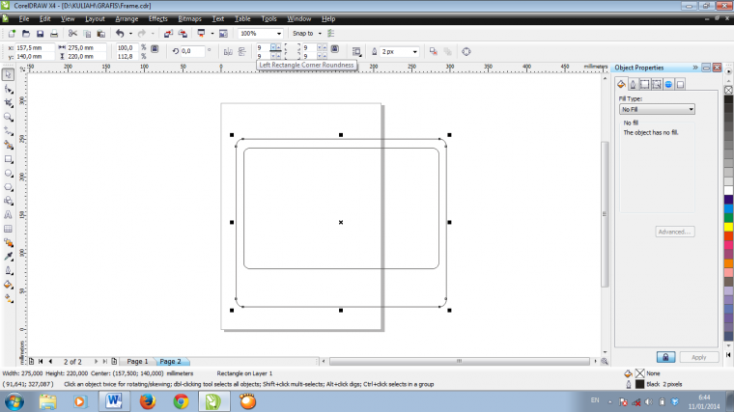Toggle the lock in Object Properties

click(665, 357)
